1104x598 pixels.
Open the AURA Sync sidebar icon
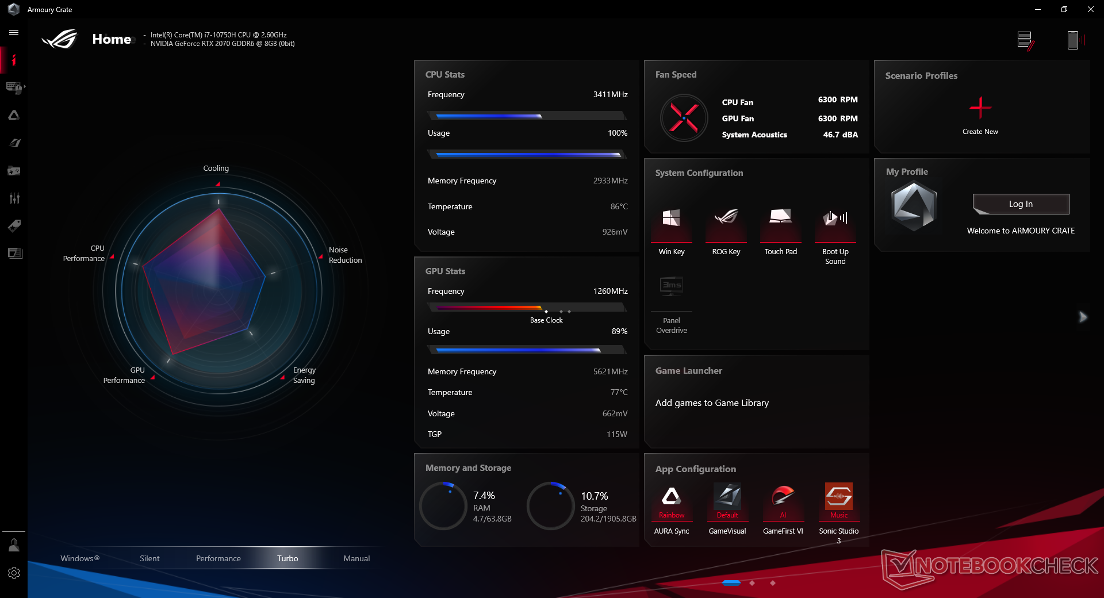pyautogui.click(x=14, y=116)
